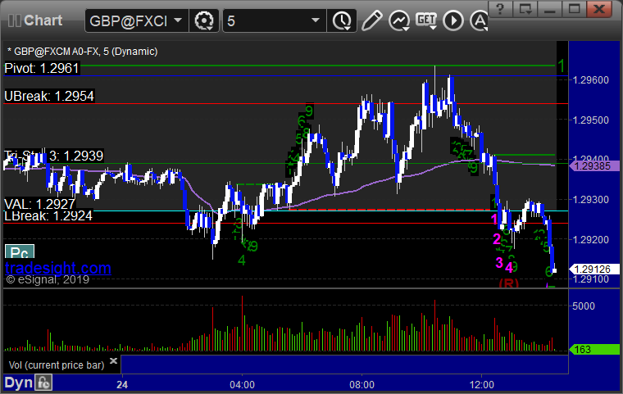Click the 1.29385 moving average price tag
Image resolution: width=623 pixels, height=394 pixels.
pyautogui.click(x=594, y=166)
